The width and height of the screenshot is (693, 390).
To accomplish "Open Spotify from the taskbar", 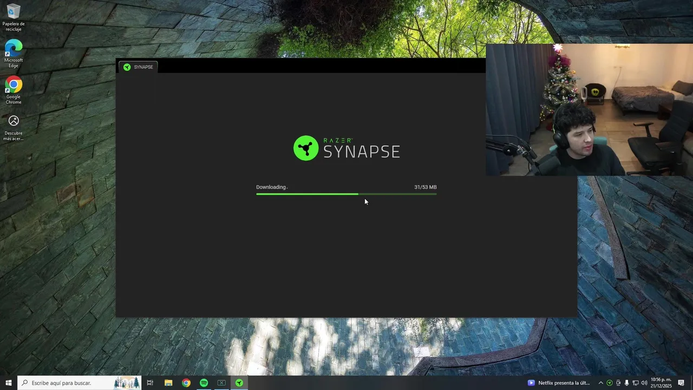I will (204, 383).
